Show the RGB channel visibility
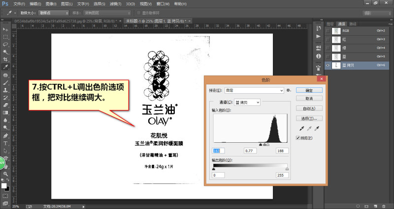The width and height of the screenshot is (394, 209). [x=328, y=31]
